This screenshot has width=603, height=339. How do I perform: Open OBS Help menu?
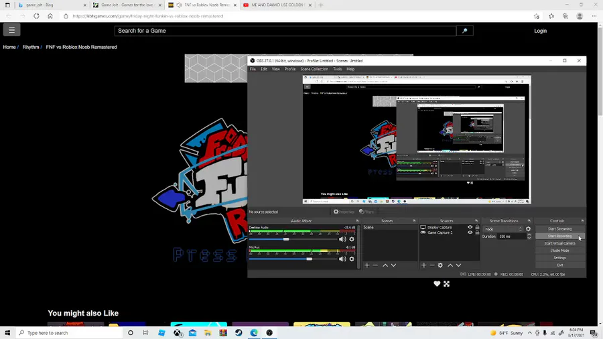(x=350, y=69)
